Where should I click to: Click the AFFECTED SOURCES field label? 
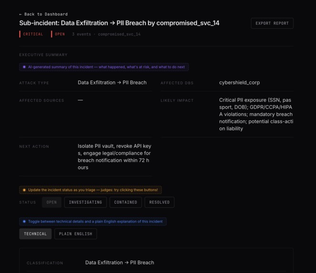(x=41, y=101)
